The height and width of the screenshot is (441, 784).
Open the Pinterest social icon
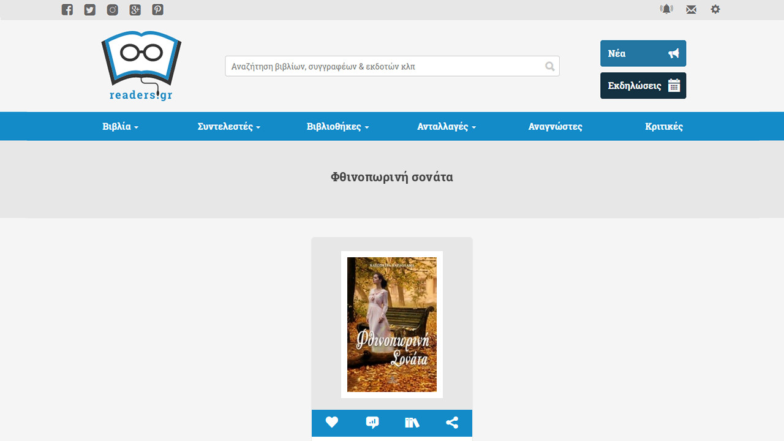158,10
